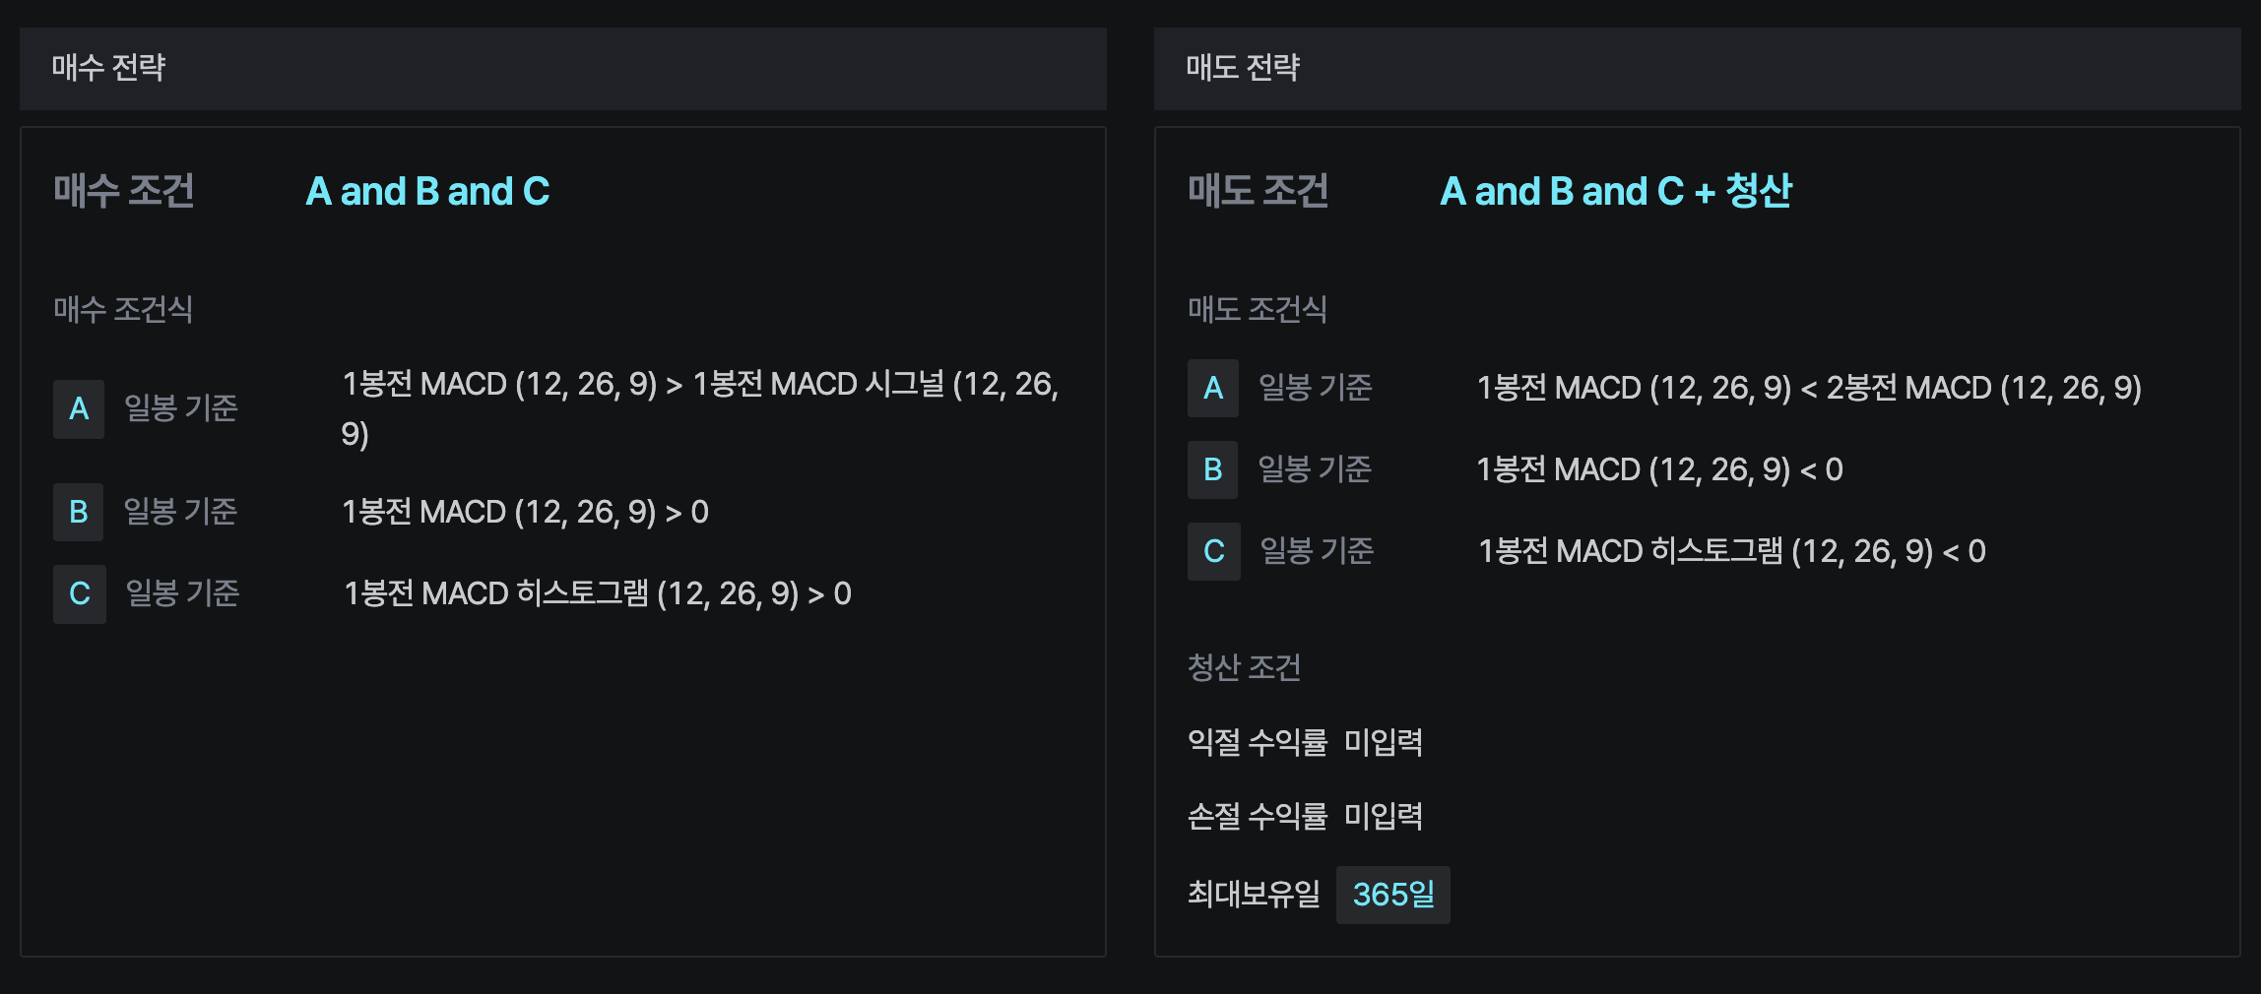This screenshot has width=2261, height=994.
Task: Click sell condition C 히스토그램 formula
Action: (1731, 551)
